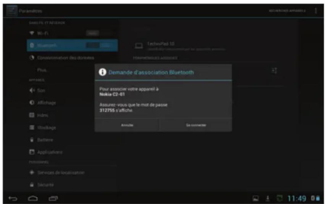Viewport: 325px width, 204px height.
Task: Click the Son speaker icon
Action: coord(32,90)
